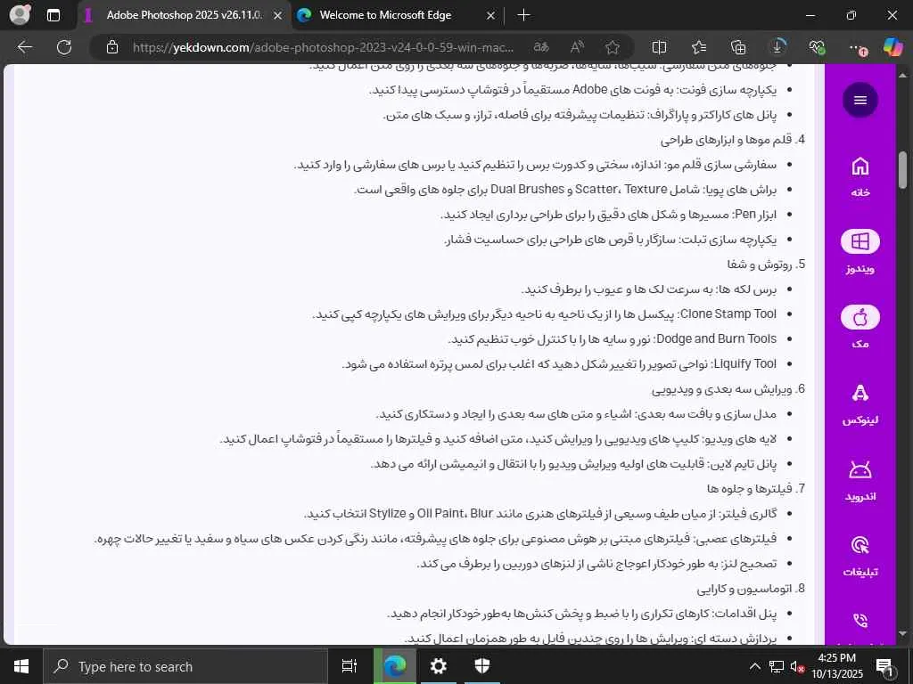Select the heading '7. فیلترها و جلوه ها'
Screen dimensions: 913x684
click(x=756, y=489)
